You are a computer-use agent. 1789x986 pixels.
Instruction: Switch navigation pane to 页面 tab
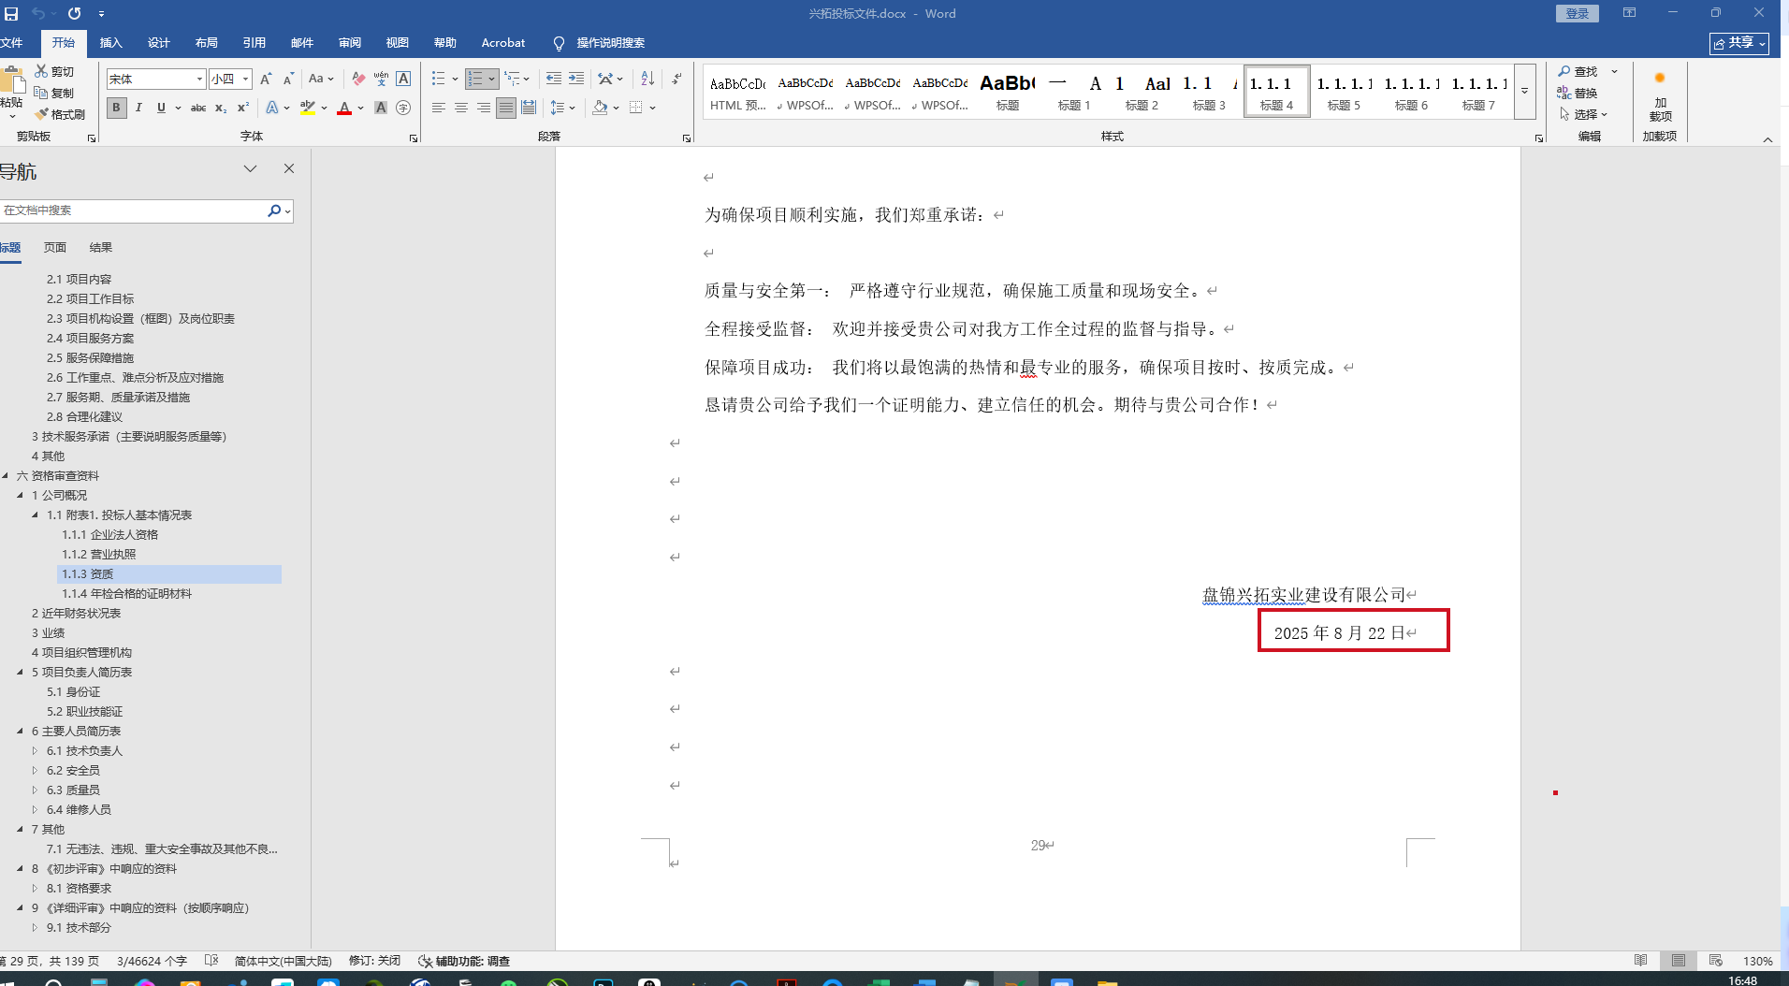pos(55,248)
